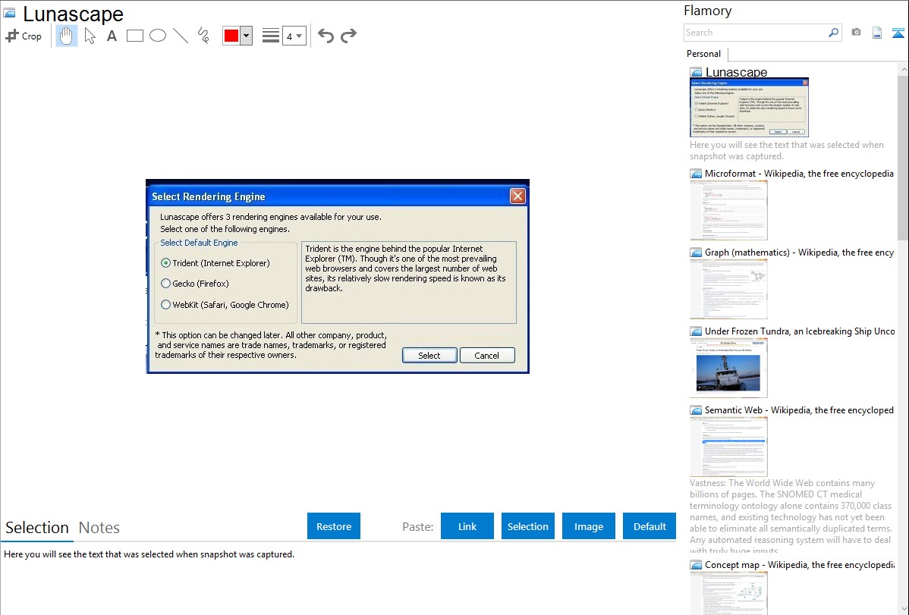
Task: Pick the rectangle drawing tool
Action: [x=134, y=36]
